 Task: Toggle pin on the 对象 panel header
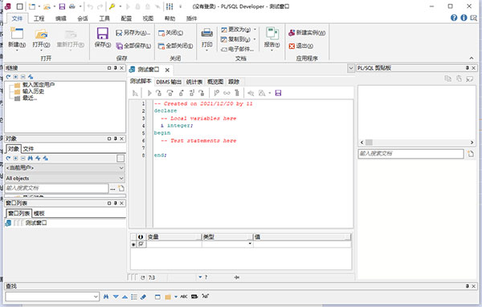pos(116,139)
